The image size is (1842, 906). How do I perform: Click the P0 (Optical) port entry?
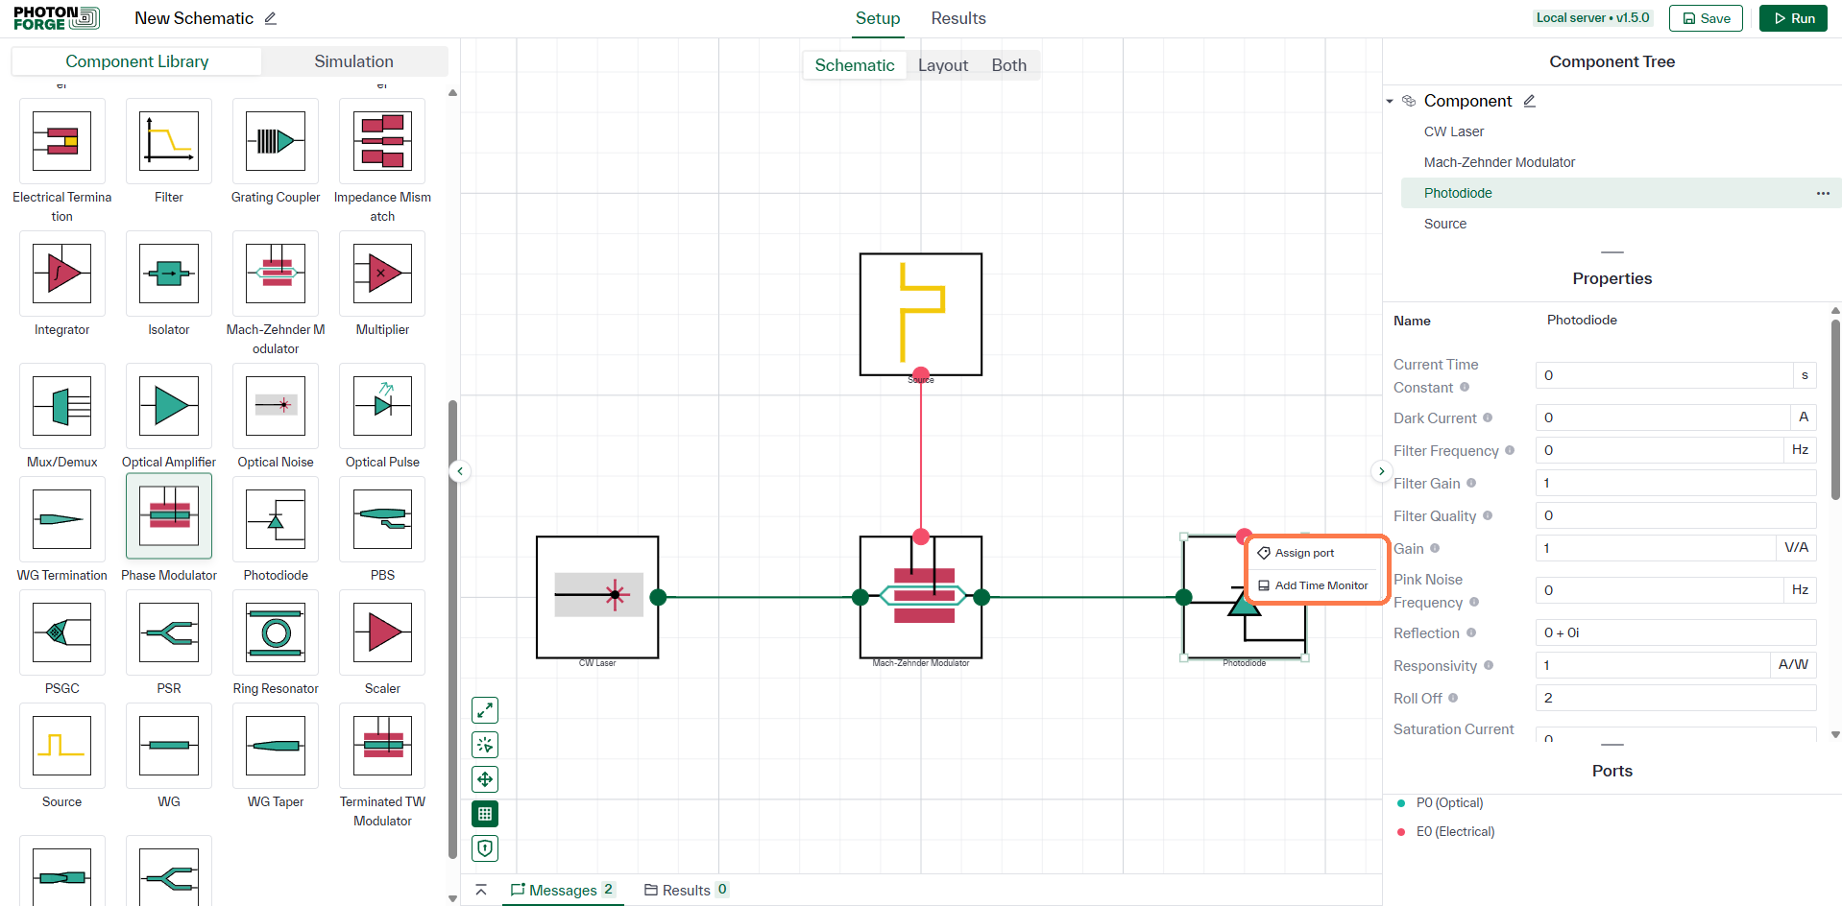tap(1449, 802)
